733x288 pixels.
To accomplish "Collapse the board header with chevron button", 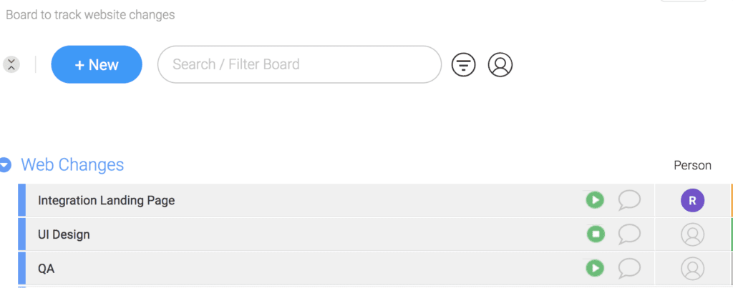I will (x=11, y=64).
